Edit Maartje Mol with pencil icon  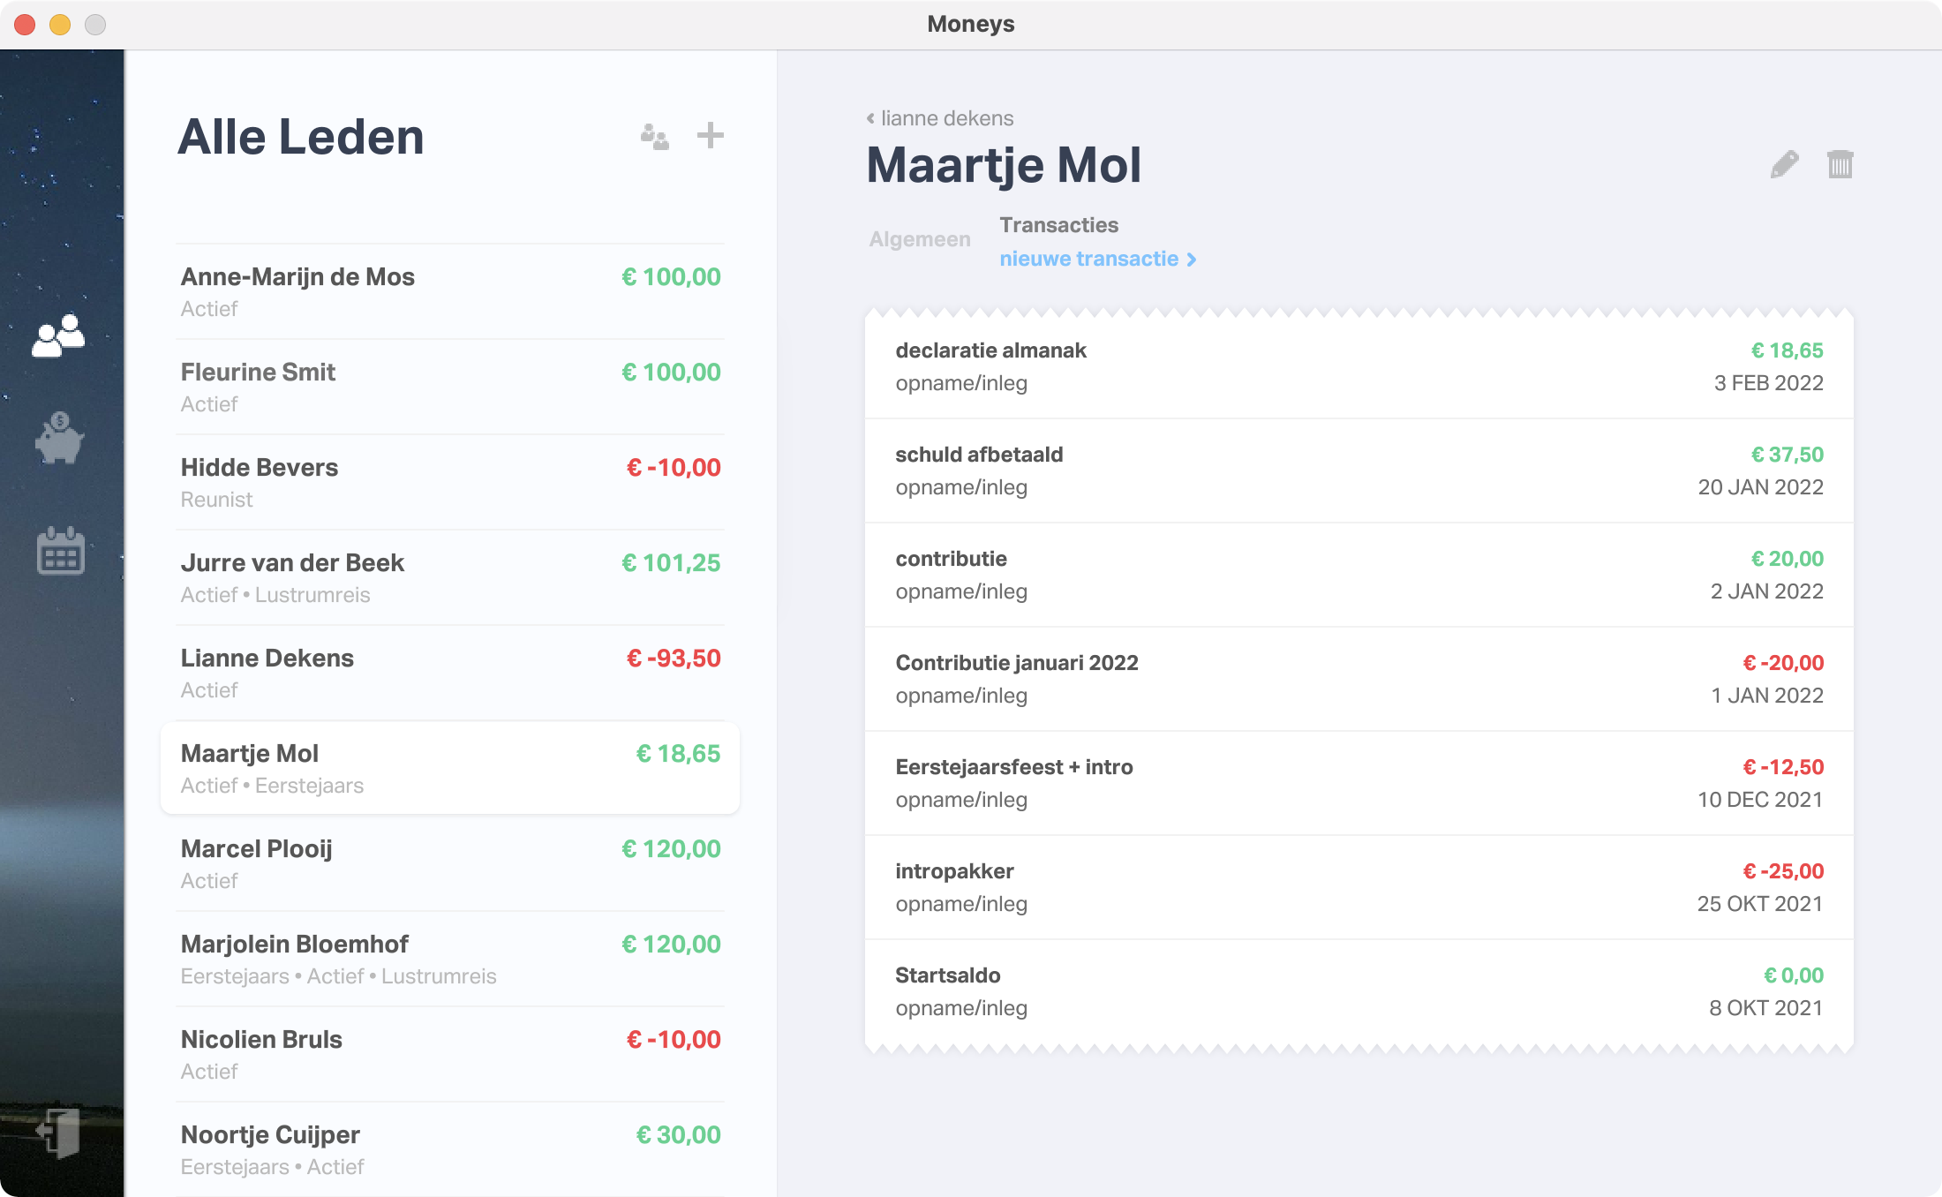pos(1784,164)
